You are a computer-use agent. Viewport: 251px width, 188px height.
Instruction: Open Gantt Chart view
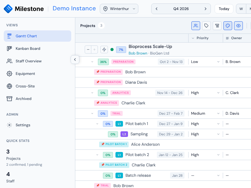click(37, 36)
